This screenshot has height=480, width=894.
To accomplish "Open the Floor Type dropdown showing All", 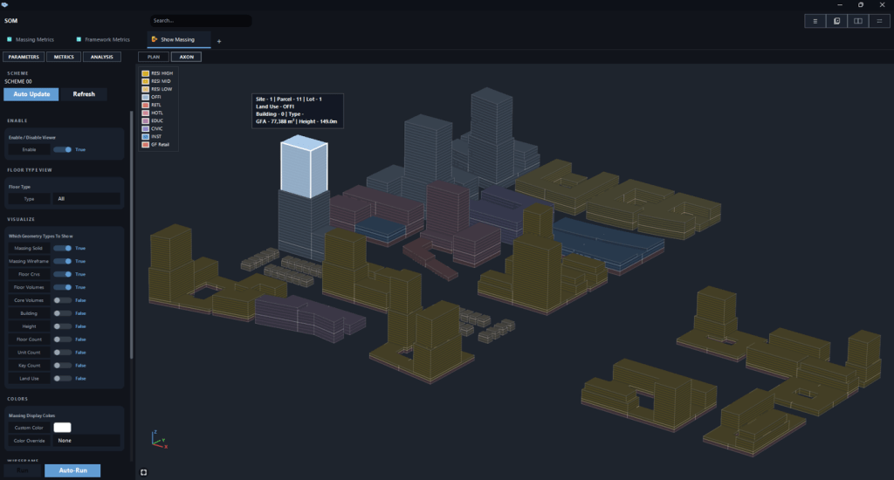I will pos(86,198).
